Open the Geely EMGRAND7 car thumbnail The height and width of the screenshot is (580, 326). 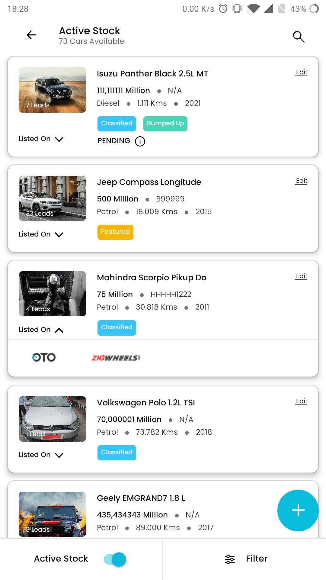pyautogui.click(x=52, y=514)
